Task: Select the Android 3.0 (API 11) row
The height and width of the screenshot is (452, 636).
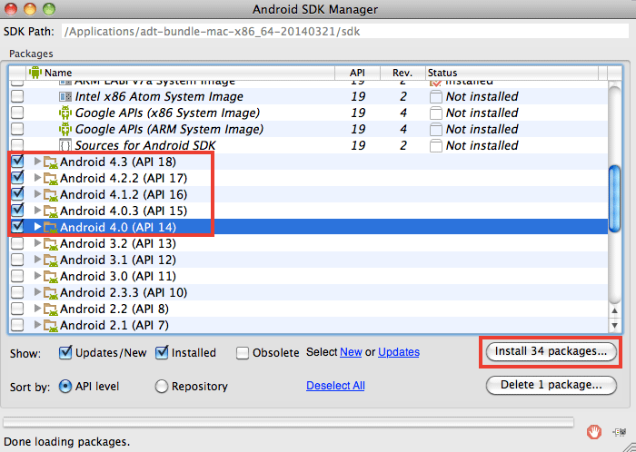Action: pos(307,276)
